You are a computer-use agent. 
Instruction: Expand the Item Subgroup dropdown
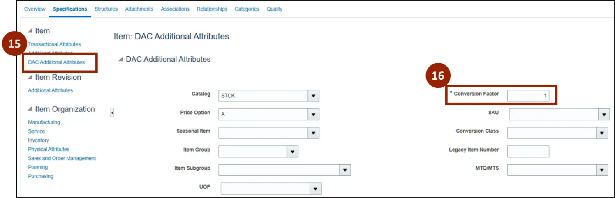point(345,170)
